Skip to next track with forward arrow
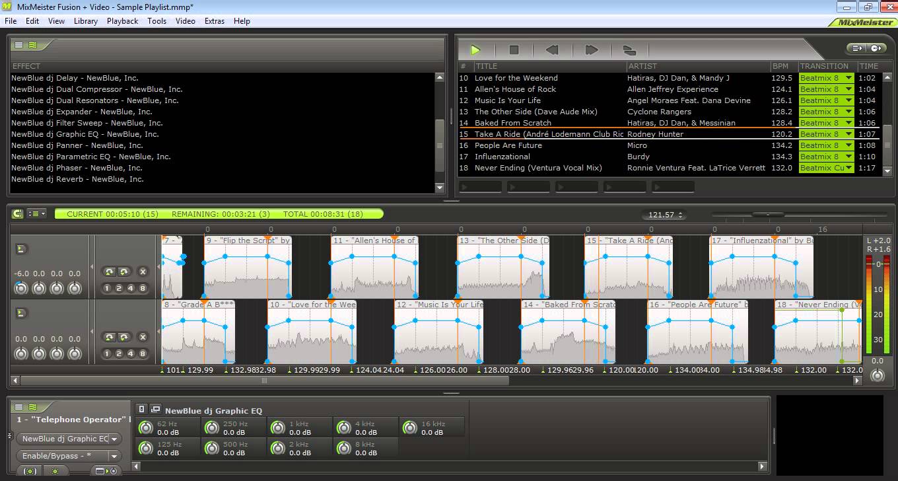The height and width of the screenshot is (481, 898). tap(591, 50)
